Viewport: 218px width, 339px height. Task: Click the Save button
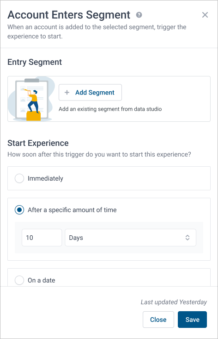tap(192, 320)
